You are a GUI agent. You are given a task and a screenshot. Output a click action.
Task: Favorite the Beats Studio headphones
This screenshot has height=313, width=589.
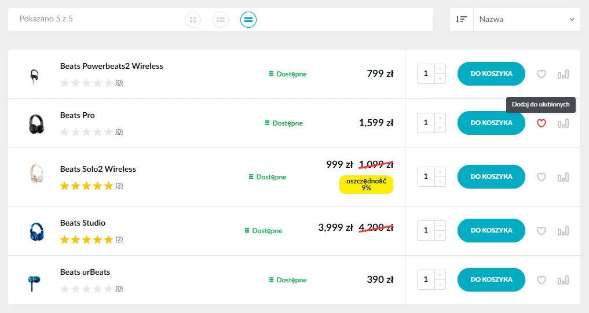coord(542,231)
